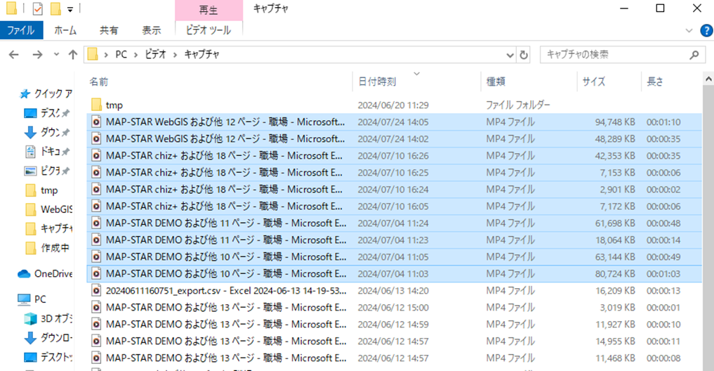Image resolution: width=714 pixels, height=371 pixels.
Task: Open Quick Access Toolbar customize dropdown
Action: click(x=70, y=9)
